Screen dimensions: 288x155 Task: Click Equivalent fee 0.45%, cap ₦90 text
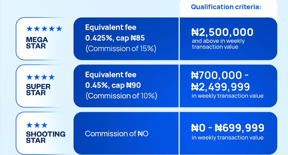113,80
